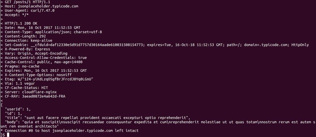Viewport: 316px width, 137px height.
Task: Click the CF-RAY identifier line
Action: click(35, 96)
